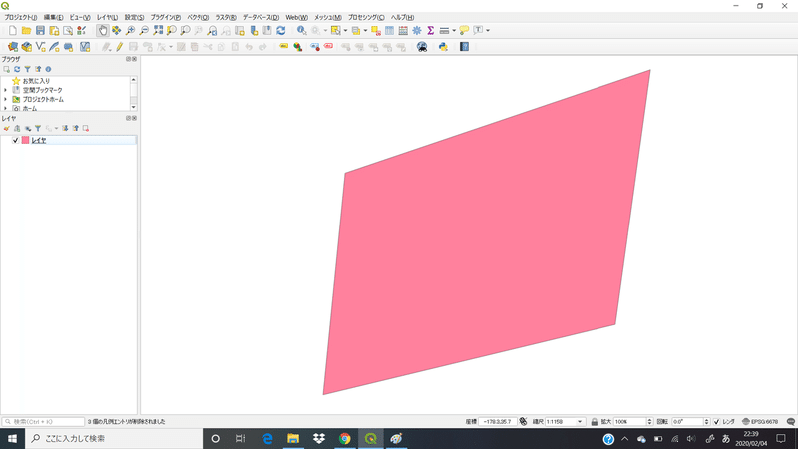The image size is (798, 449).
Task: Select the Identify Features tool
Action: pyautogui.click(x=302, y=31)
